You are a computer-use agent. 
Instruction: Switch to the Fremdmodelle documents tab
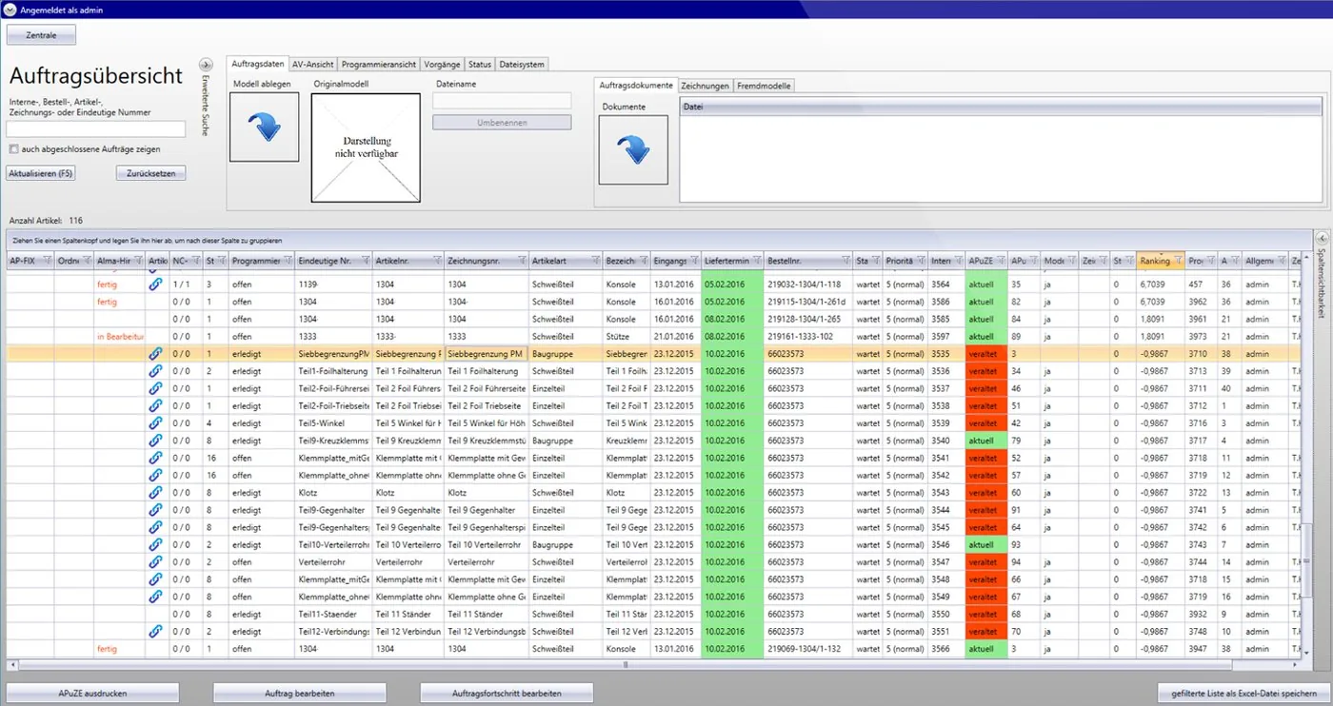tap(764, 86)
